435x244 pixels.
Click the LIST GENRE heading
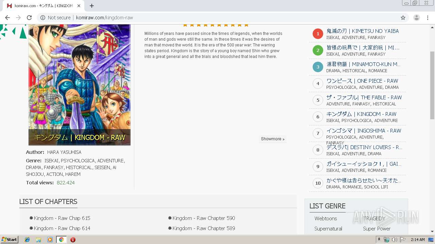327,206
